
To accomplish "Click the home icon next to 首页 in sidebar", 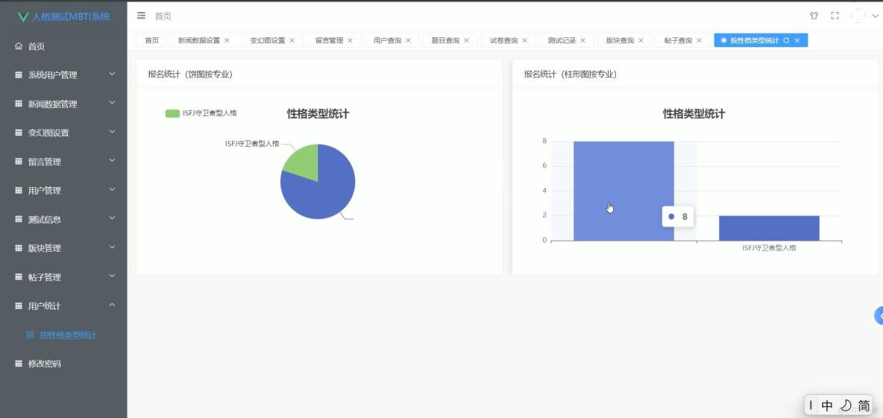I will (x=19, y=46).
